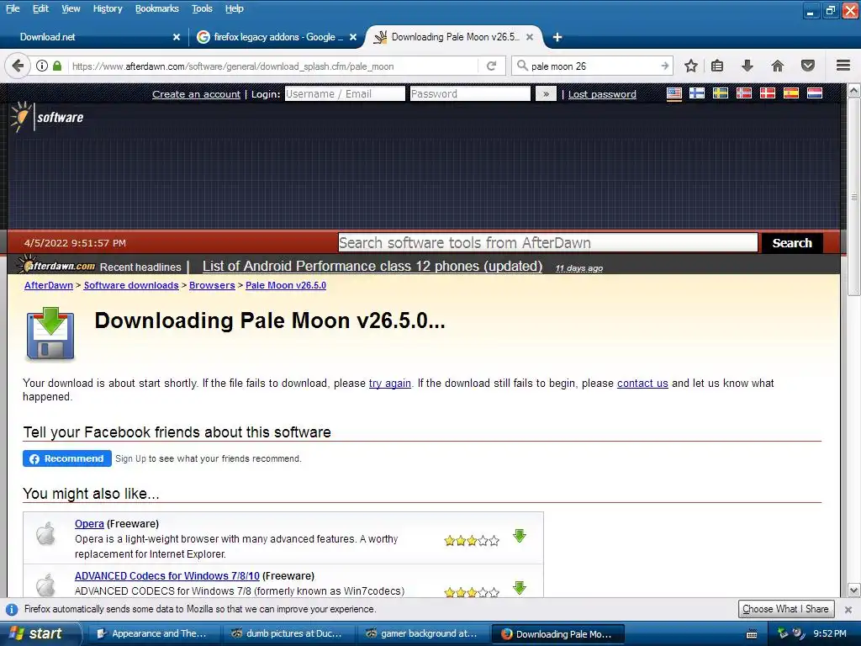Open the Firefox hamburger menu
Screen dimensions: 861x646
pyautogui.click(x=843, y=66)
